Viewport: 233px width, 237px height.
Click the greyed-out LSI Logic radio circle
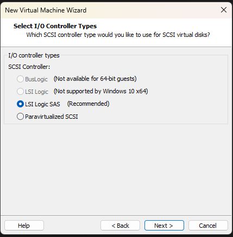click(x=20, y=92)
